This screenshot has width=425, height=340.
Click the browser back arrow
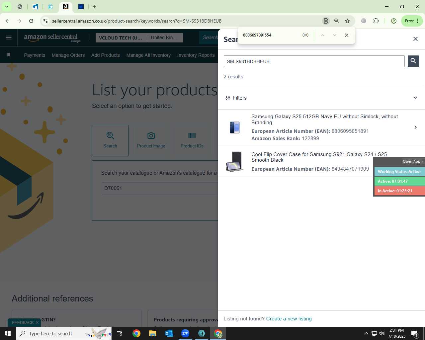7,21
